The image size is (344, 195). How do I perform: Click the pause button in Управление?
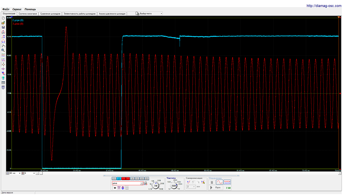[x=212, y=182]
